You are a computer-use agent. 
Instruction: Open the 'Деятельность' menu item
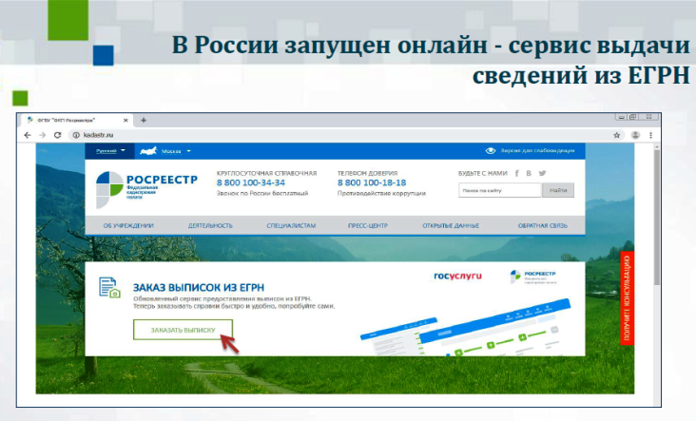coord(210,225)
